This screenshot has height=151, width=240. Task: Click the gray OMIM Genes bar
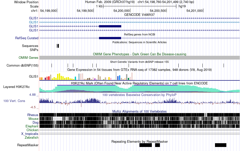pos(139,58)
